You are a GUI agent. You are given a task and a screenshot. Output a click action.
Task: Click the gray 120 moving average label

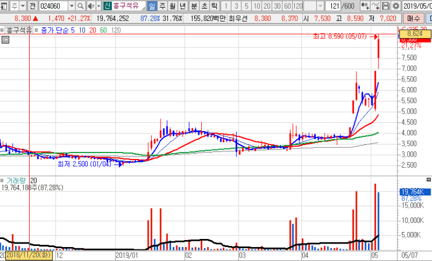pos(116,30)
